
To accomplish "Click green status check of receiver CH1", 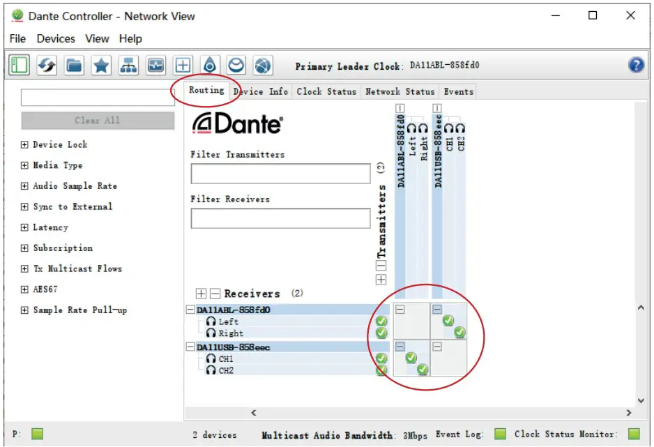I will click(381, 358).
